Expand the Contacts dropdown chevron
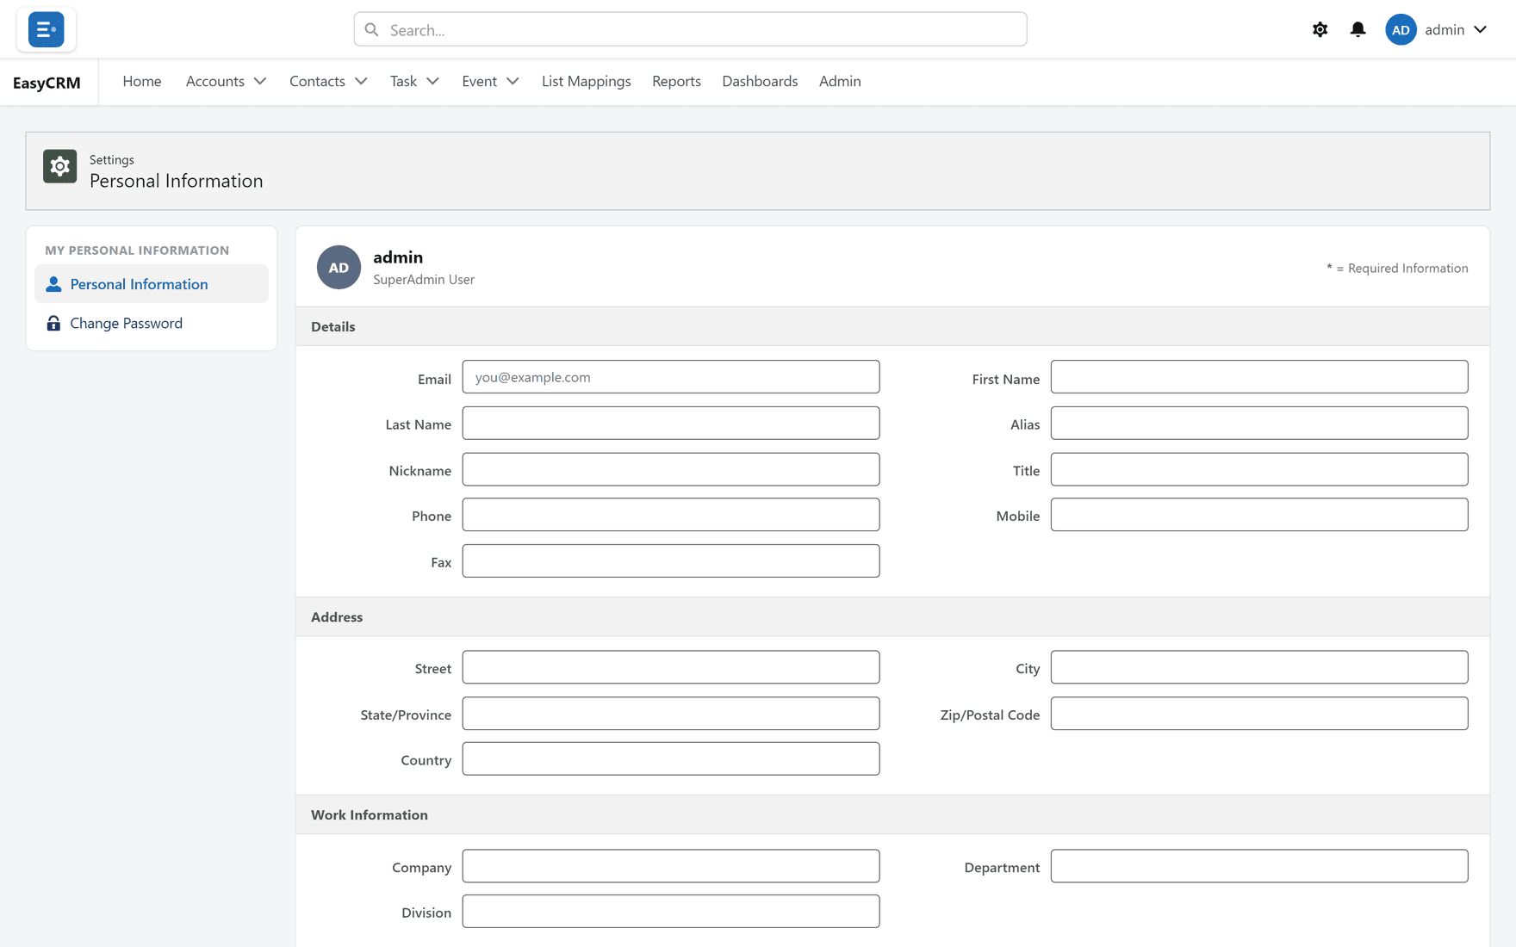This screenshot has height=947, width=1516. tap(361, 81)
